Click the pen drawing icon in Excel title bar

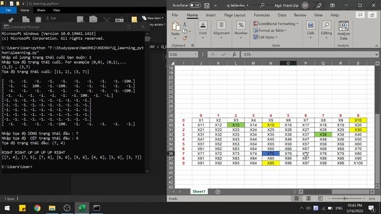tap(319, 5)
